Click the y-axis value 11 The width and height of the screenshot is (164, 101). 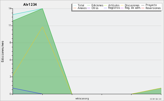[x=10, y=25]
